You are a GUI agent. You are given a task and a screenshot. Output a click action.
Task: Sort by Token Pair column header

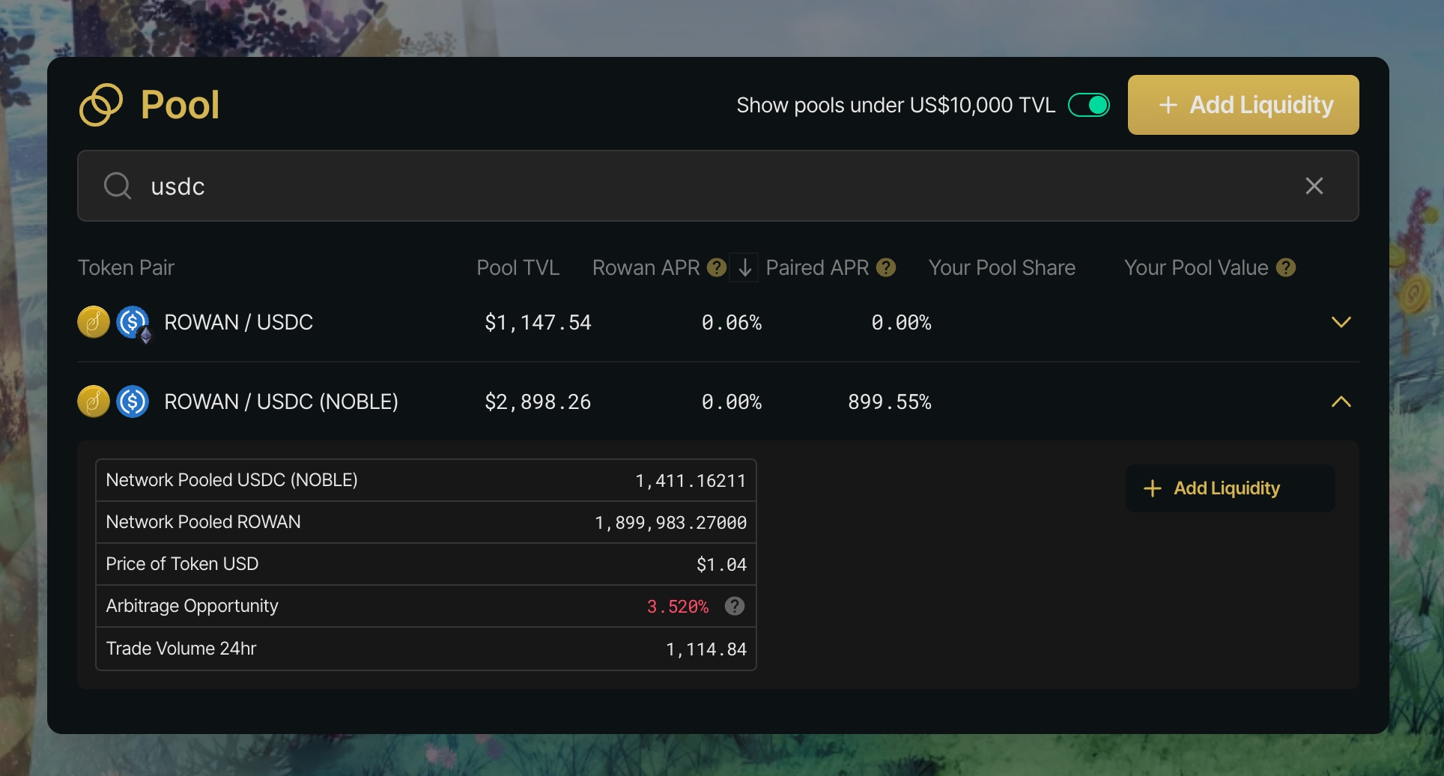126,267
